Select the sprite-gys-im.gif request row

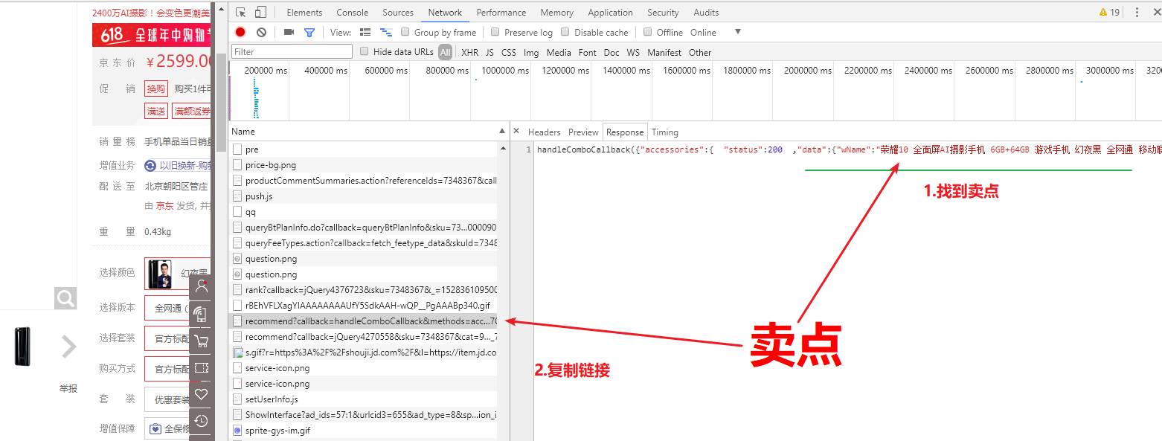(x=365, y=431)
